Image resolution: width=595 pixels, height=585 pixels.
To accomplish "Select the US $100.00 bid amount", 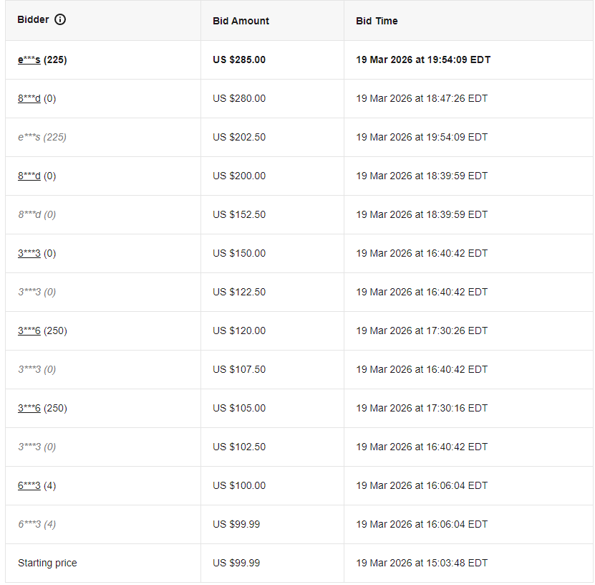I will click(239, 486).
